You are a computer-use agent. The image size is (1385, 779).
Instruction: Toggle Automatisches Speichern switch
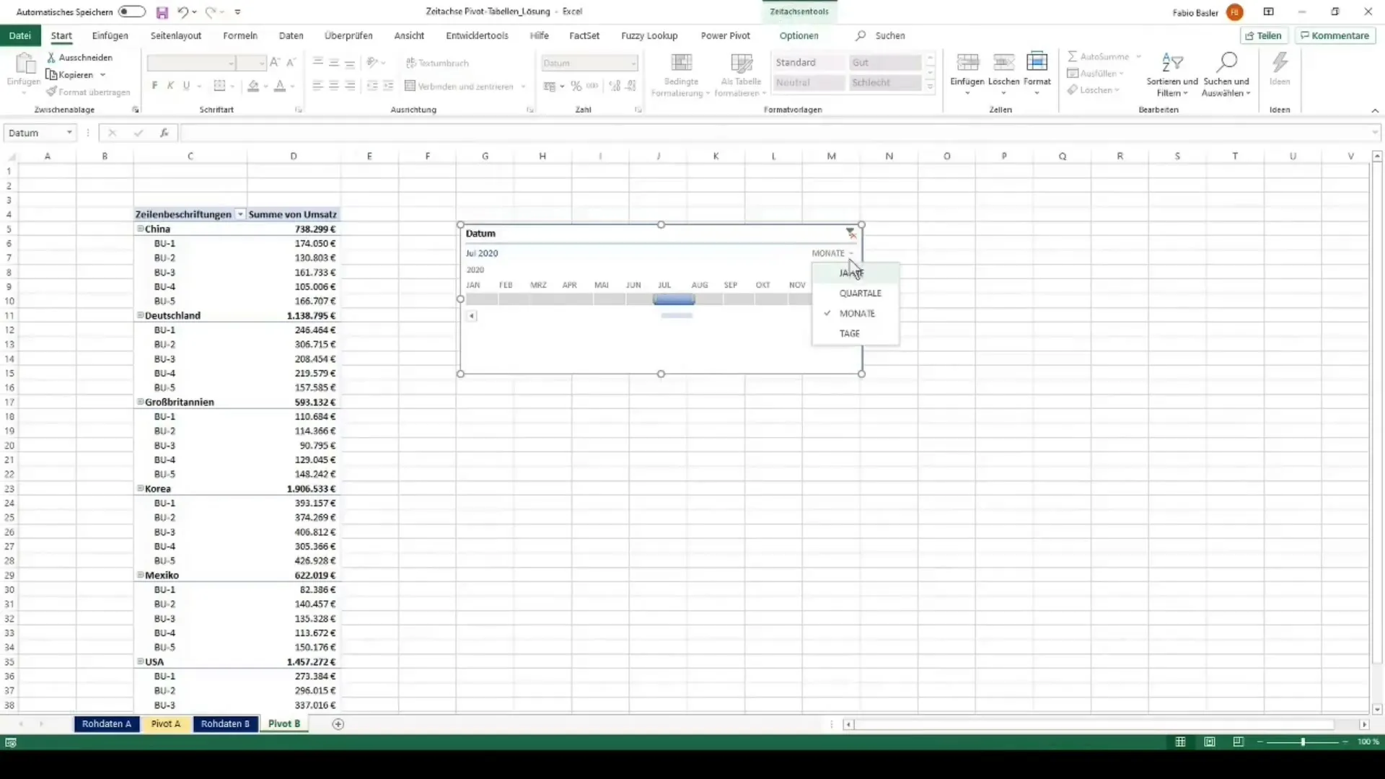tap(132, 12)
